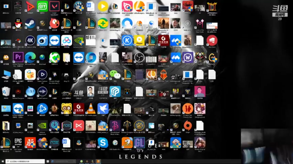Launch Darkest Dungeon beside the Recycle Bin
The height and width of the screenshot is (164, 293).
point(18,91)
